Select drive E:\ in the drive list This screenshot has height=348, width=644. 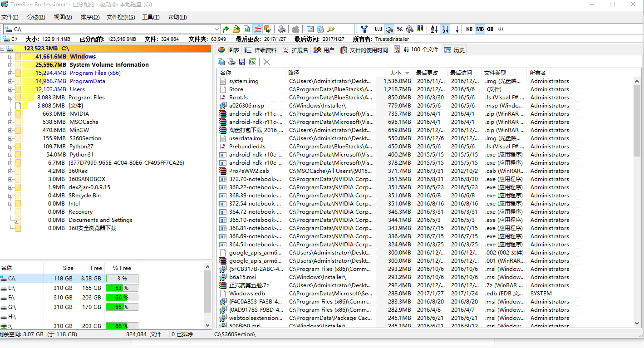pos(69,288)
